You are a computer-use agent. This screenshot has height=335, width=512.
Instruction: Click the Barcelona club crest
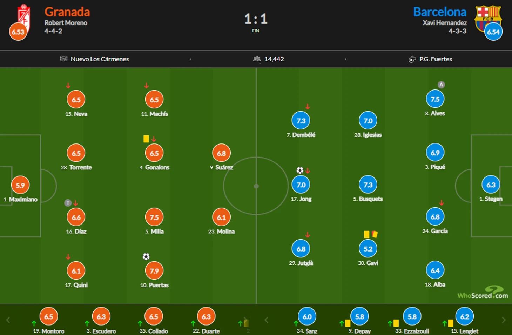pyautogui.click(x=488, y=18)
